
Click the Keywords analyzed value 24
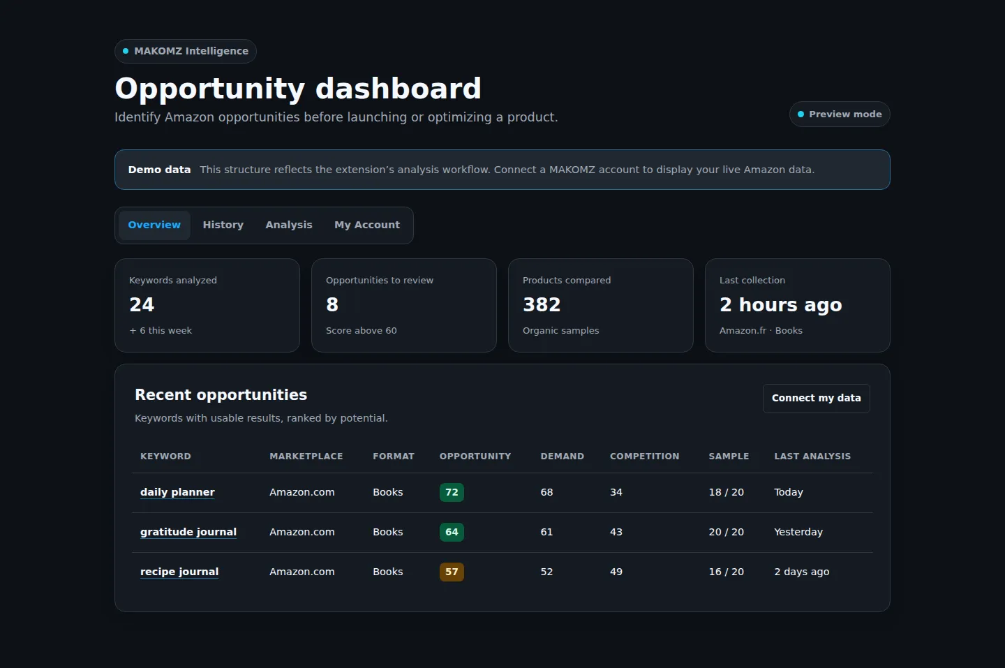[142, 305]
